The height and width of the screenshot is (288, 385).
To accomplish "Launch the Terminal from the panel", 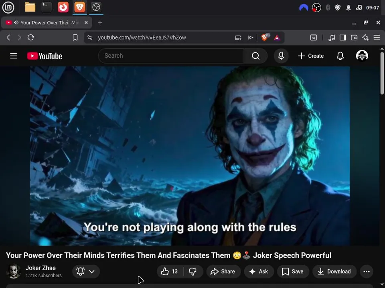I will [47, 7].
